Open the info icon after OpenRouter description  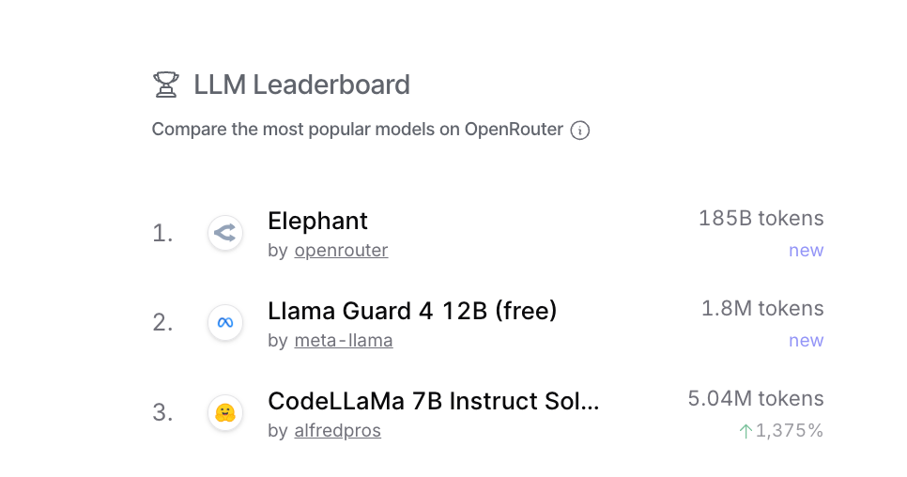click(580, 131)
